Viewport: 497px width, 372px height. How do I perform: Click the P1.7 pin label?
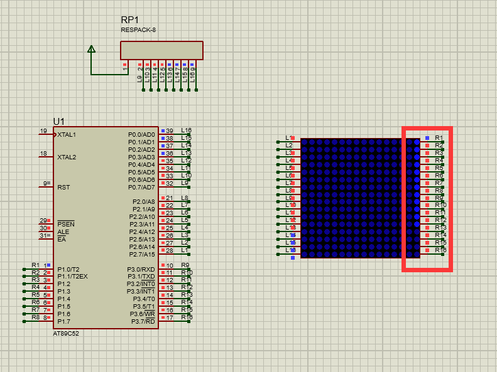(x=63, y=322)
